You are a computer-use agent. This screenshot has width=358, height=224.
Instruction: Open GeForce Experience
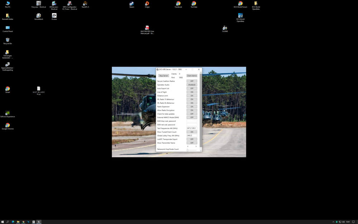8,114
